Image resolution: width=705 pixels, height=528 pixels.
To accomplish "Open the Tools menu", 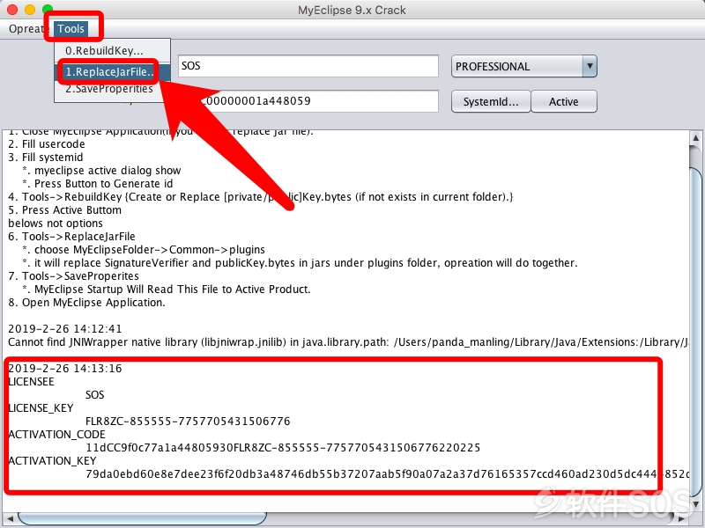I will click(x=70, y=29).
